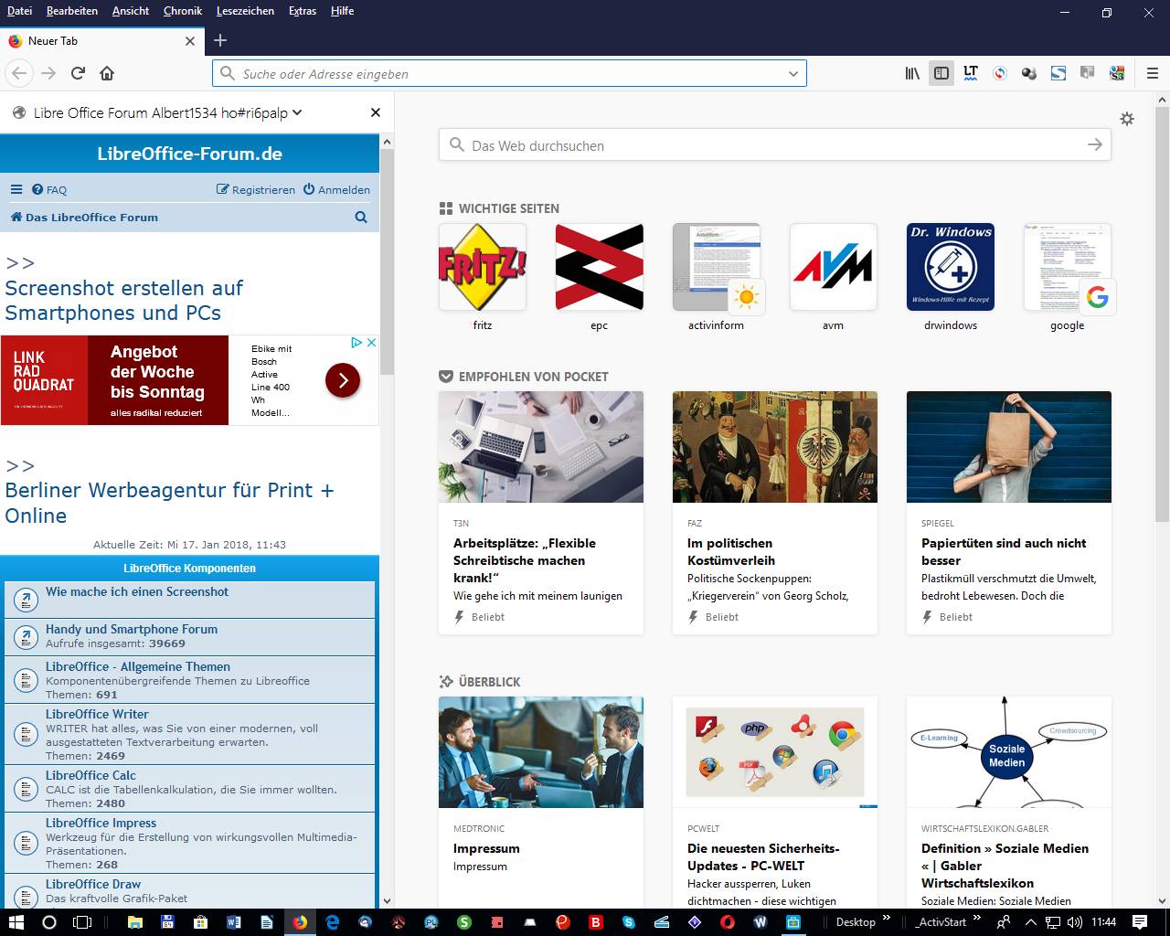
Task: Click the Registrieren link in the forum
Action: (256, 190)
